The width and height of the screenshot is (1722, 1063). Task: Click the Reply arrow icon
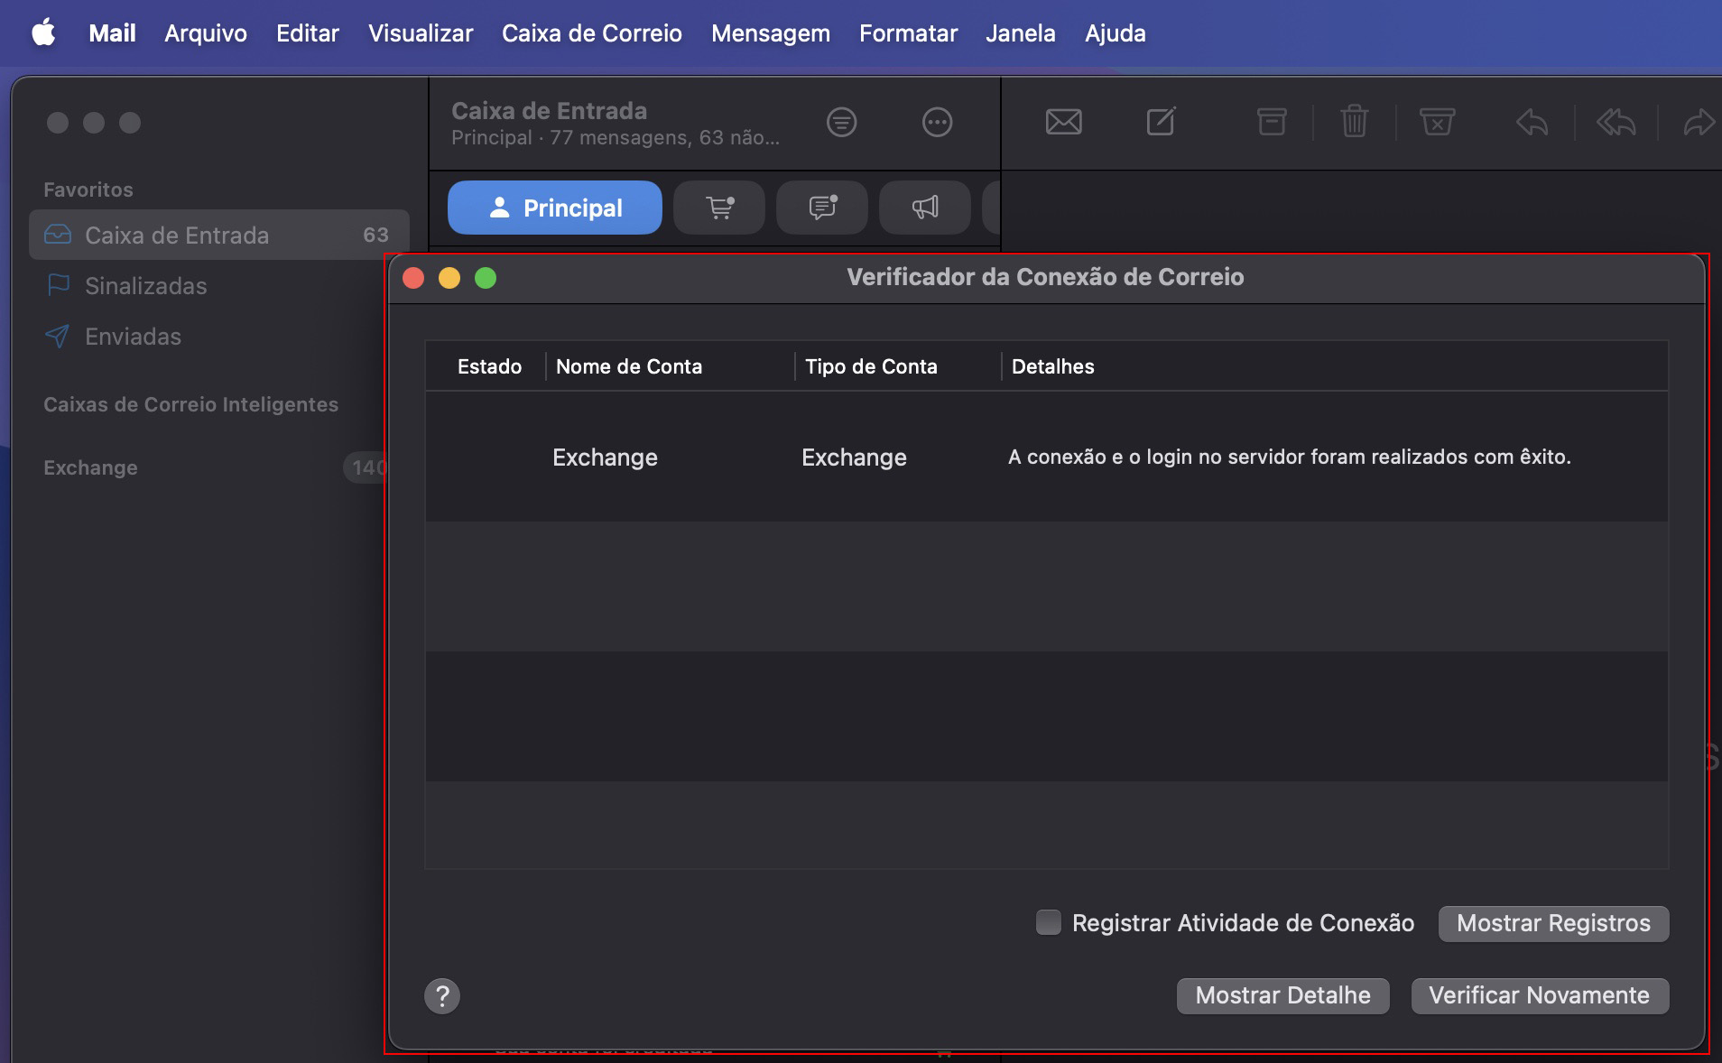tap(1532, 122)
